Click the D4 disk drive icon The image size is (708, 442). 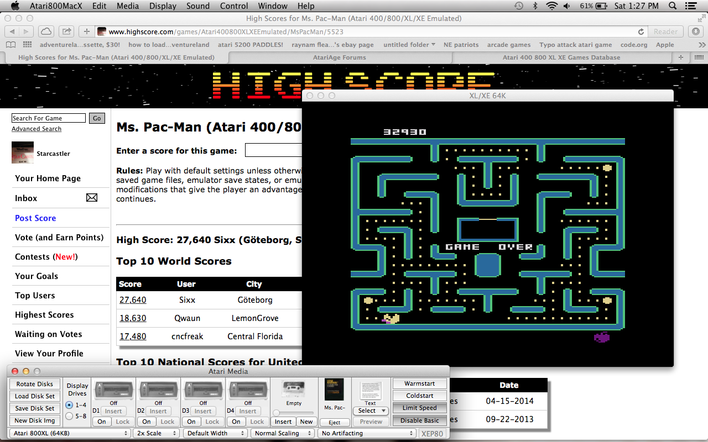coord(247,390)
